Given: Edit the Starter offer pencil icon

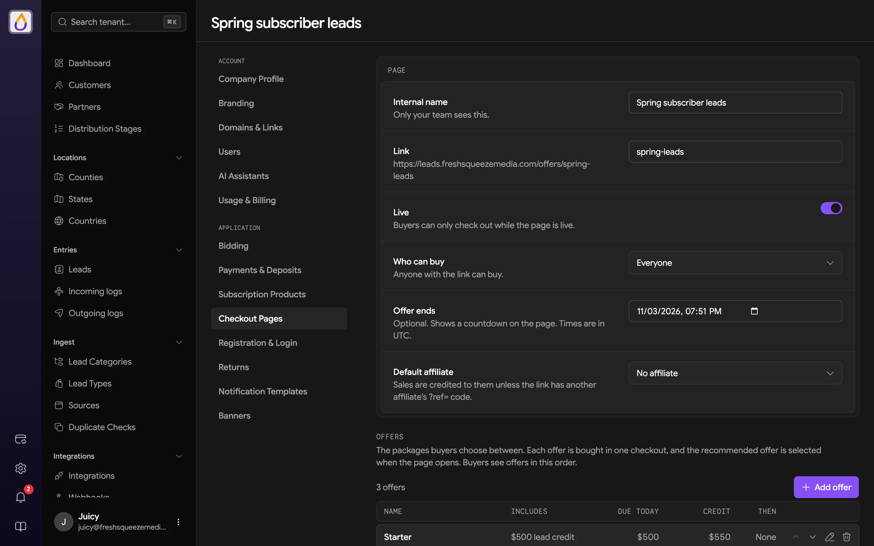Looking at the screenshot, I should [830, 537].
